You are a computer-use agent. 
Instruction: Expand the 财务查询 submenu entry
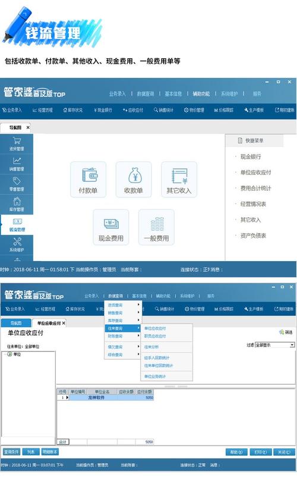(x=122, y=336)
